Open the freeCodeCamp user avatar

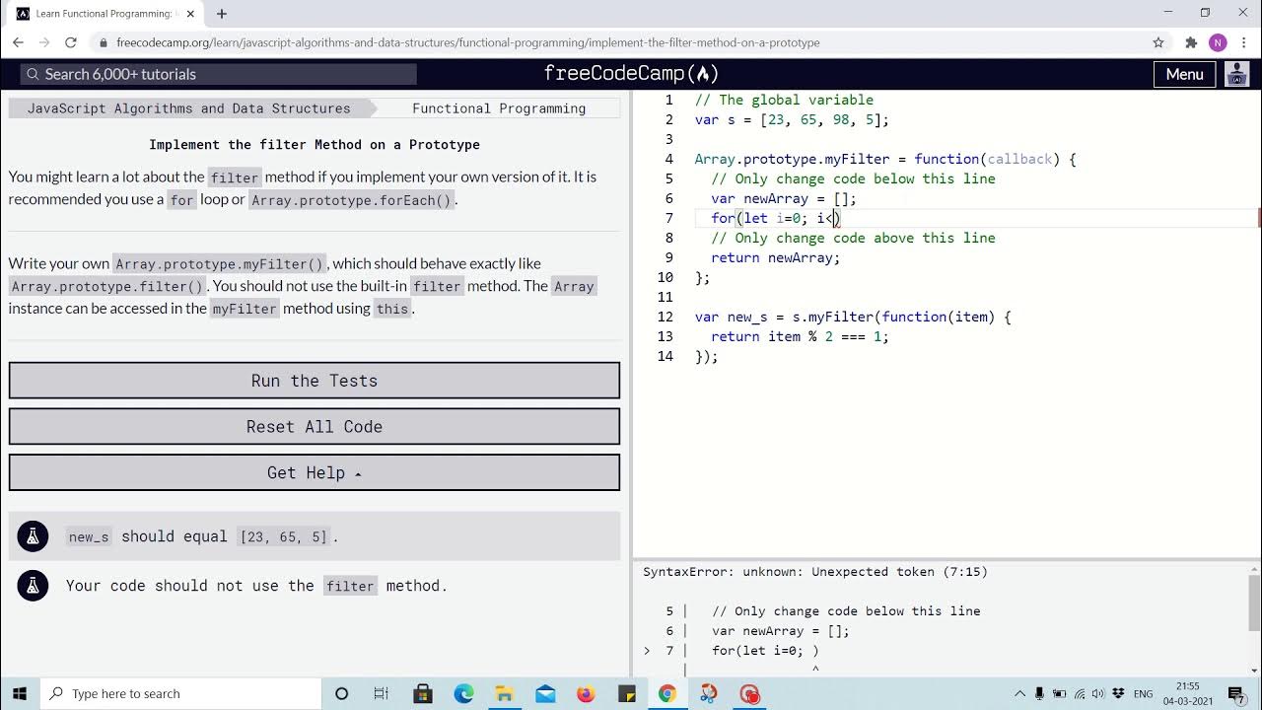[1236, 74]
